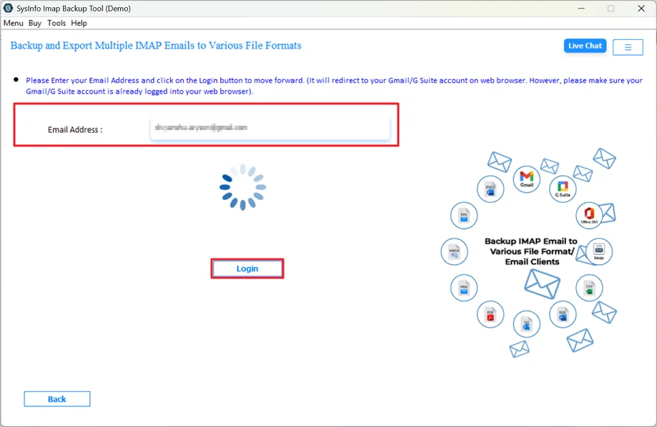The width and height of the screenshot is (657, 427).
Task: Open Live Chat support
Action: 584,46
